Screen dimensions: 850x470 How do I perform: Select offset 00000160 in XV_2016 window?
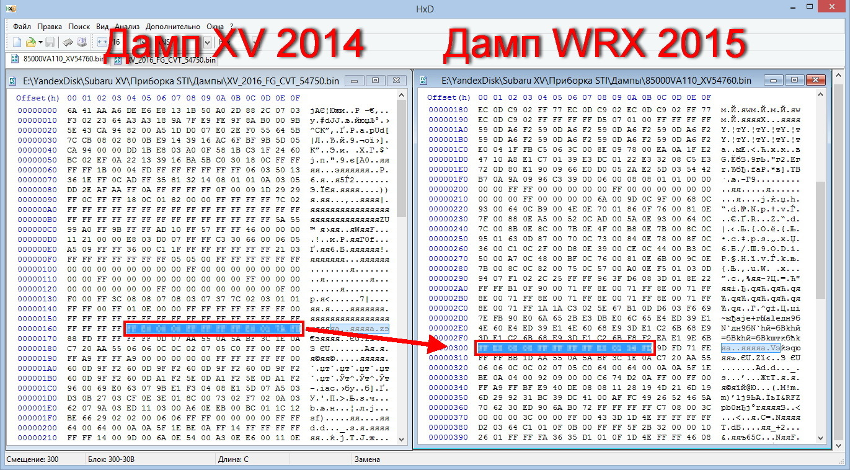(37, 329)
